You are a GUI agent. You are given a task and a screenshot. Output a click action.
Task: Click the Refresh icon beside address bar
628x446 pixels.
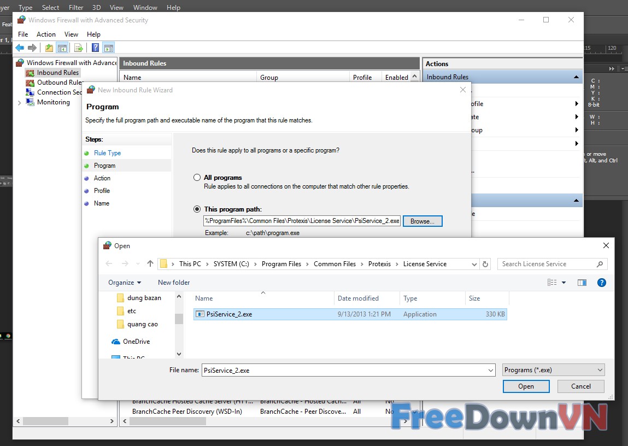485,264
